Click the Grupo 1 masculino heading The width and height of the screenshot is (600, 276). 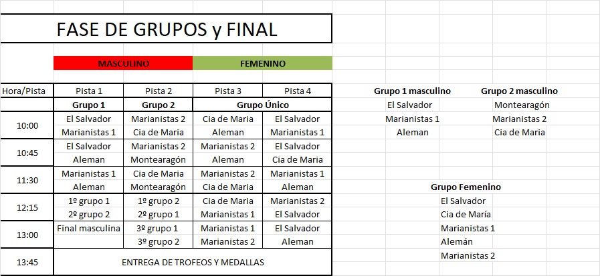click(411, 91)
